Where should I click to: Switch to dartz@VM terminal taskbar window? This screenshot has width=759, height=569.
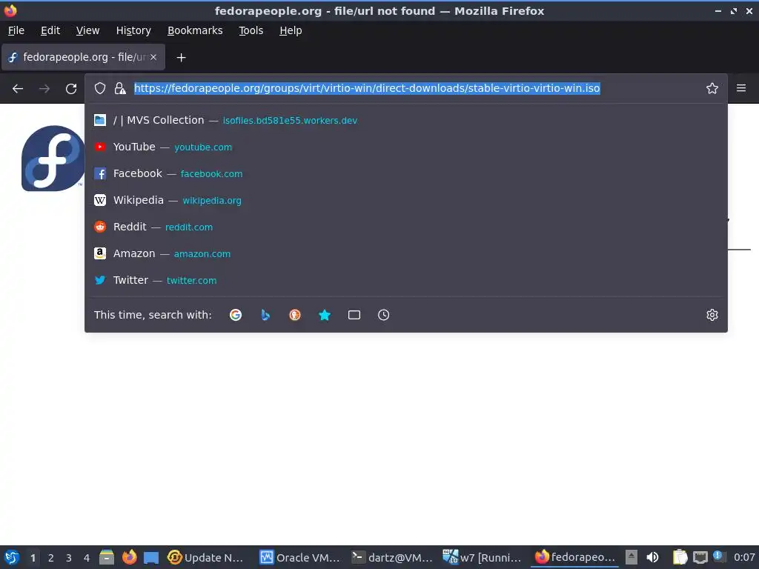(x=392, y=557)
